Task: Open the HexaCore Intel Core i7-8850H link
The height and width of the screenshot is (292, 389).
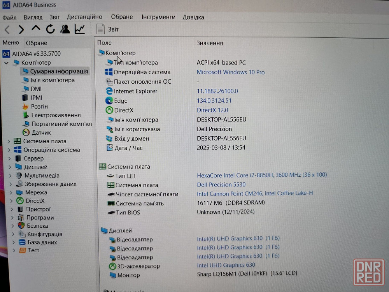Action: click(x=262, y=175)
